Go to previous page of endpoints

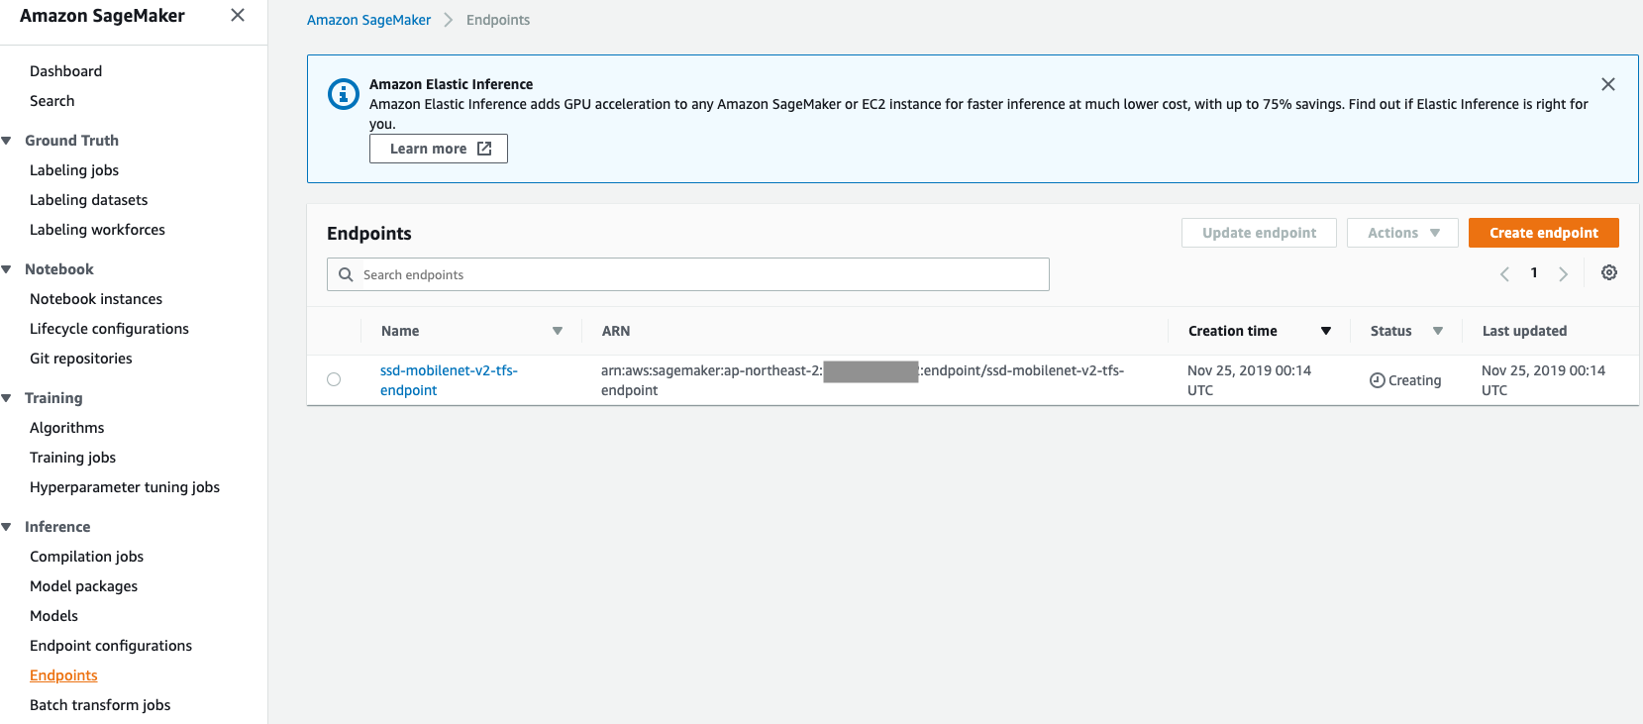pos(1504,274)
